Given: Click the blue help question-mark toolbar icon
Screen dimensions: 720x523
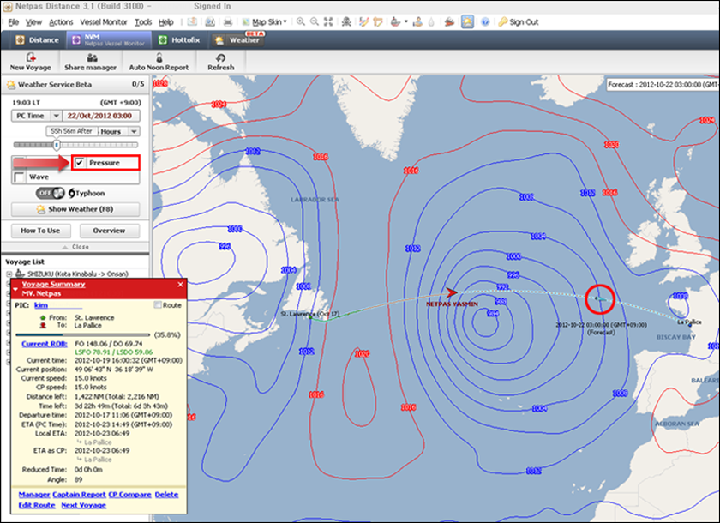Looking at the screenshot, I should pyautogui.click(x=485, y=21).
